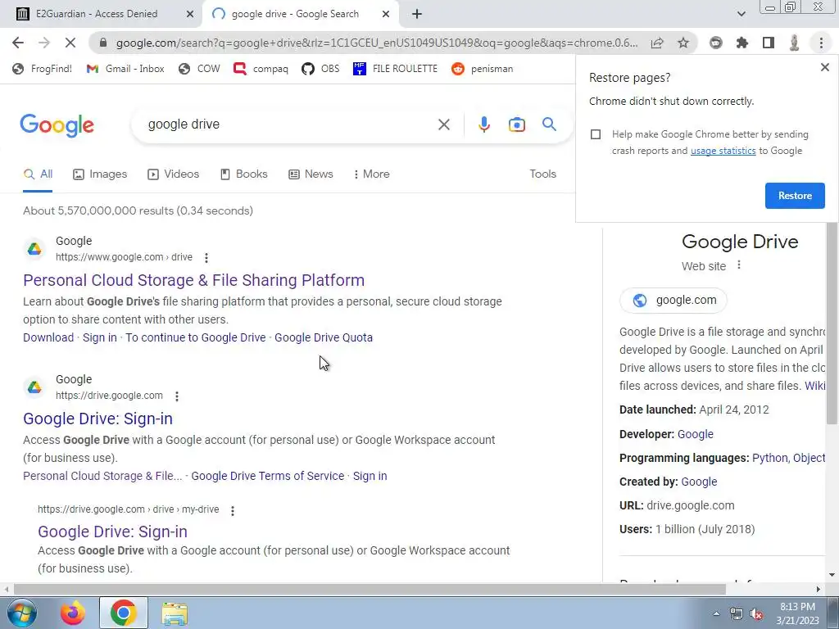Screen dimensions: 839x629
Task: Dismiss the Restore pages popup
Action: [x=824, y=67]
